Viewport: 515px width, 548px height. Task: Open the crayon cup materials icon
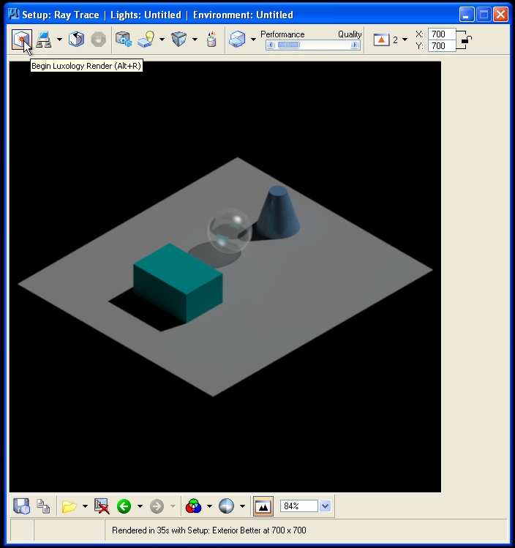211,40
